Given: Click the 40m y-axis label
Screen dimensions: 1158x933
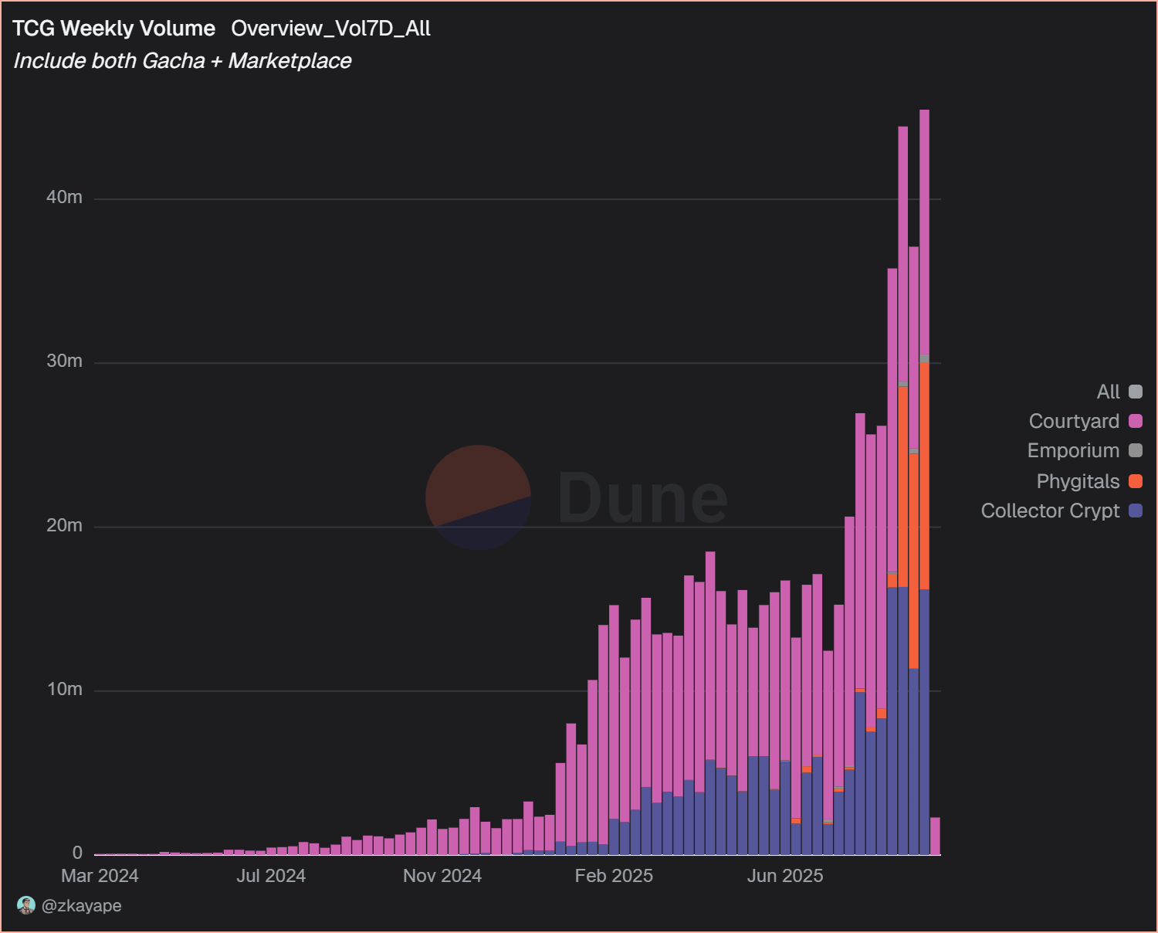Looking at the screenshot, I should (64, 197).
